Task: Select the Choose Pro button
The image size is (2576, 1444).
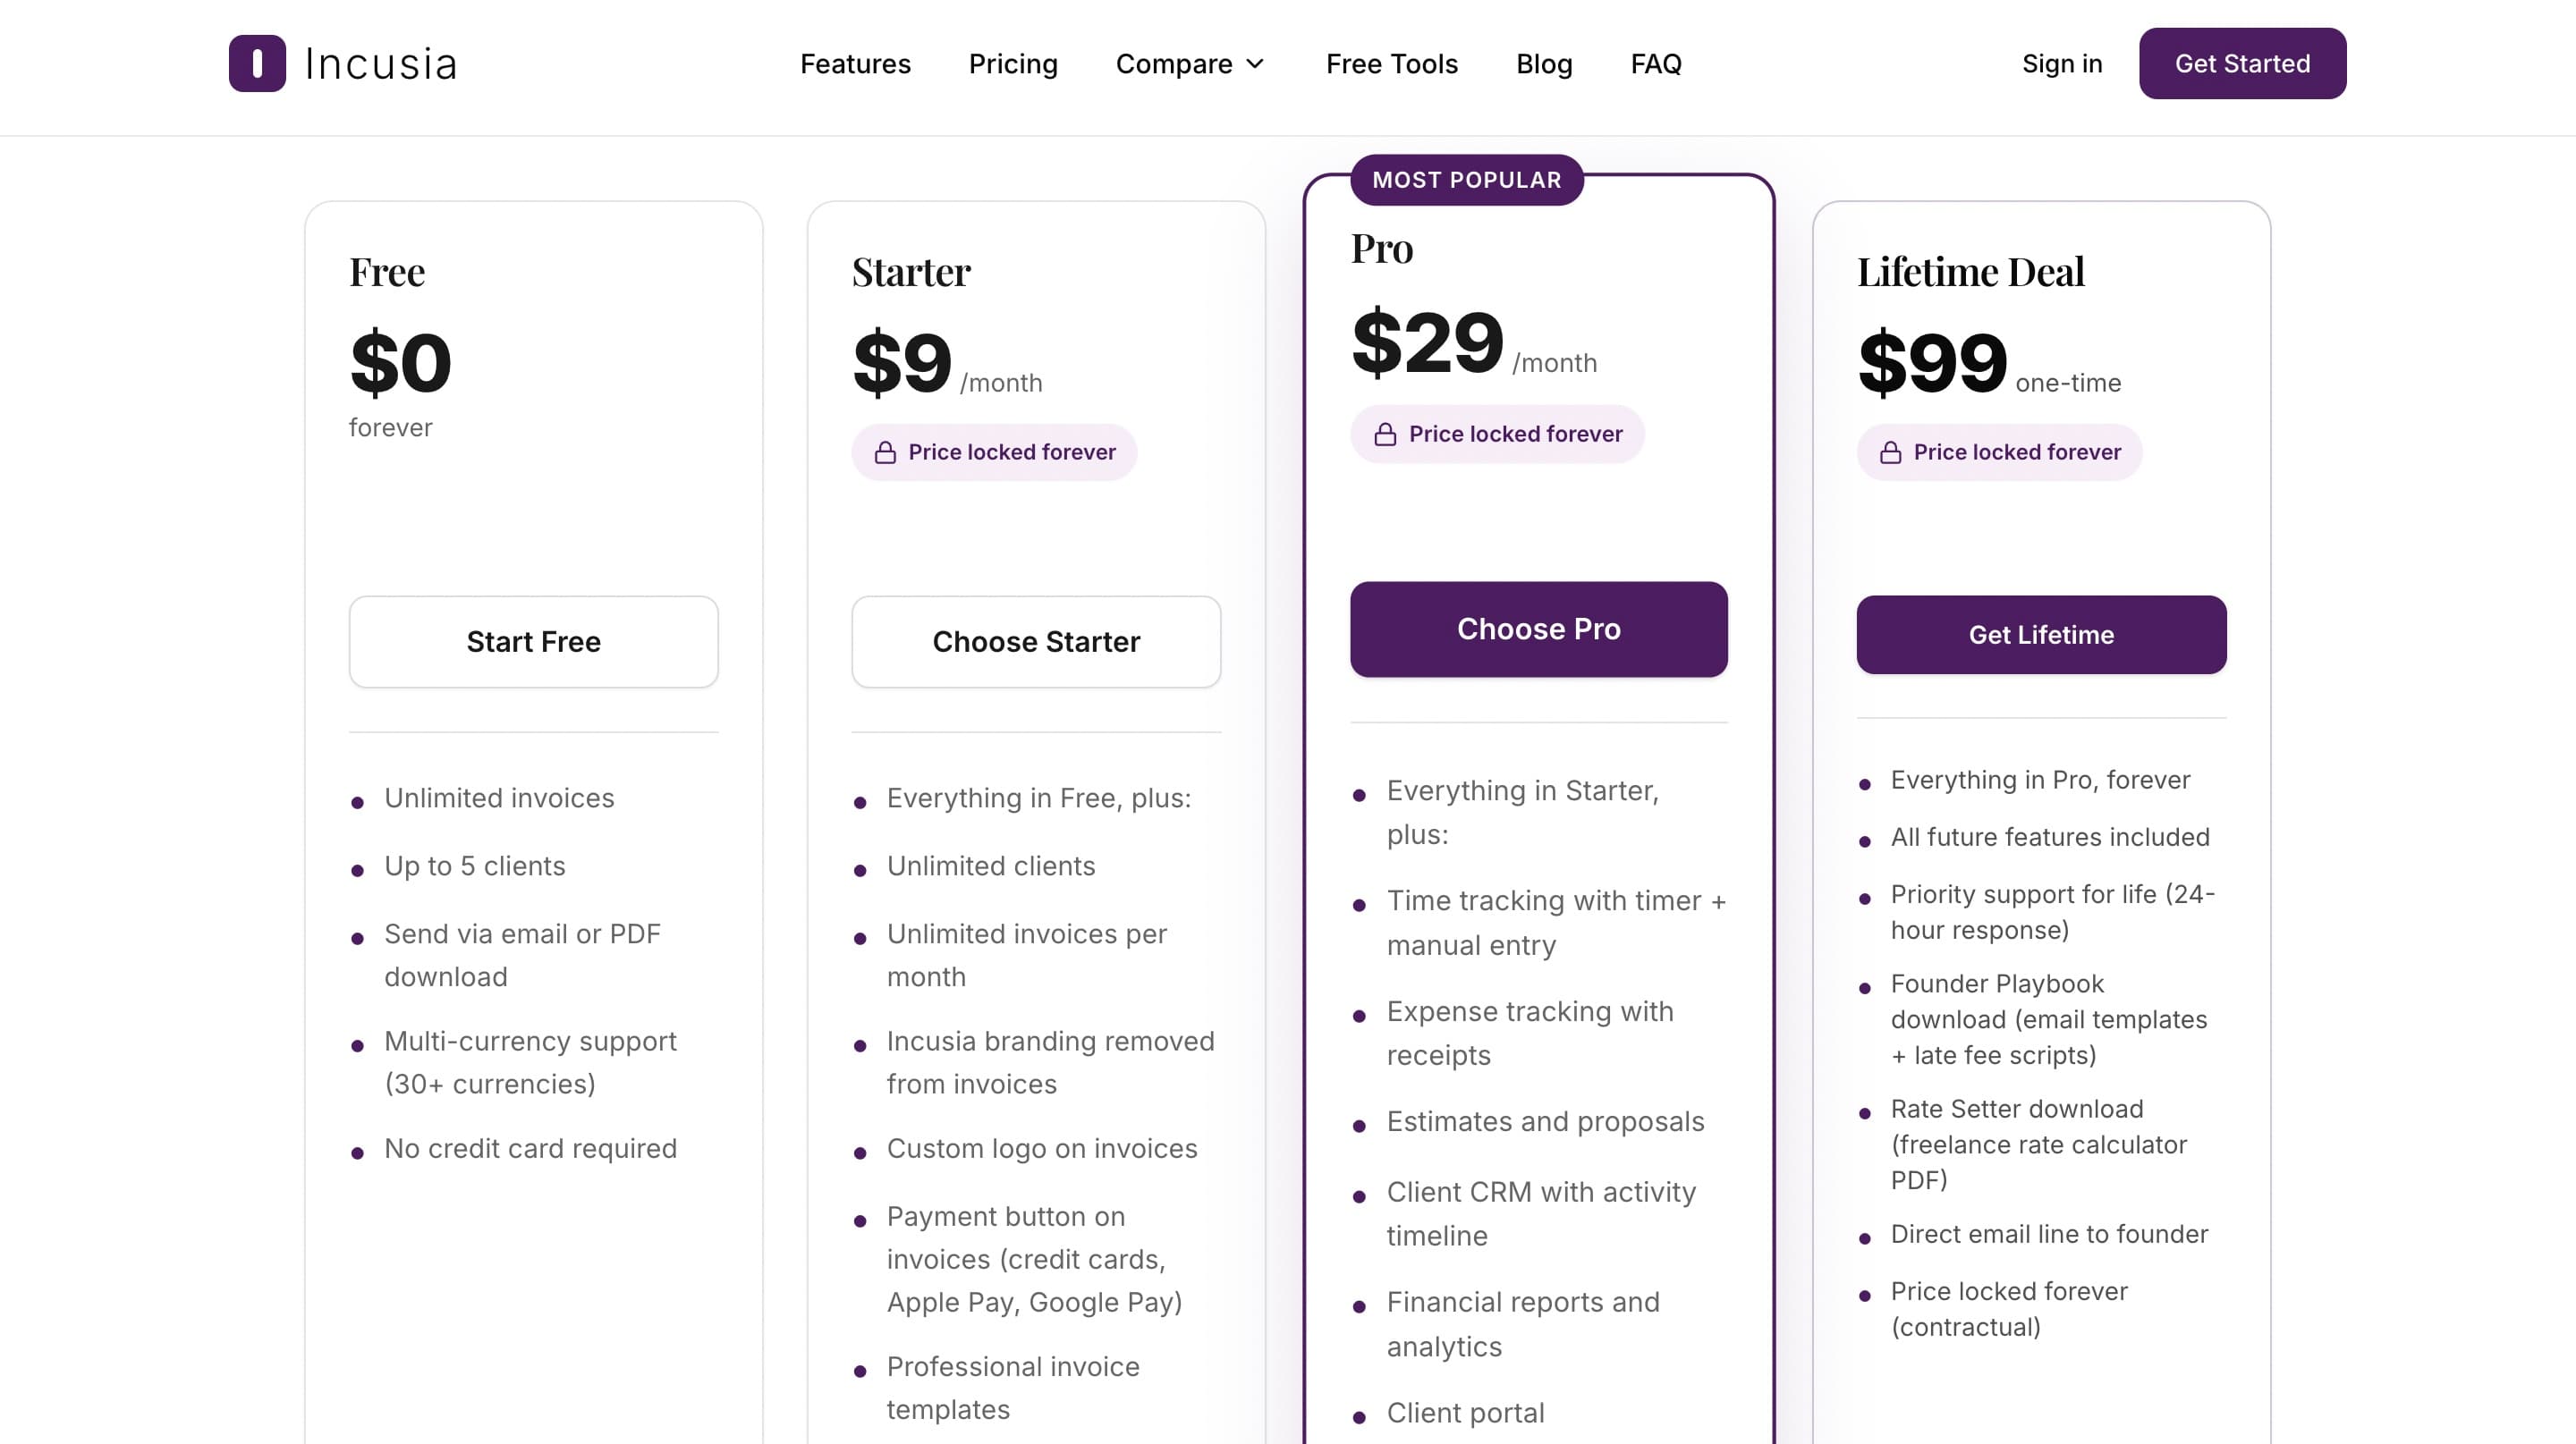Action: point(1538,629)
